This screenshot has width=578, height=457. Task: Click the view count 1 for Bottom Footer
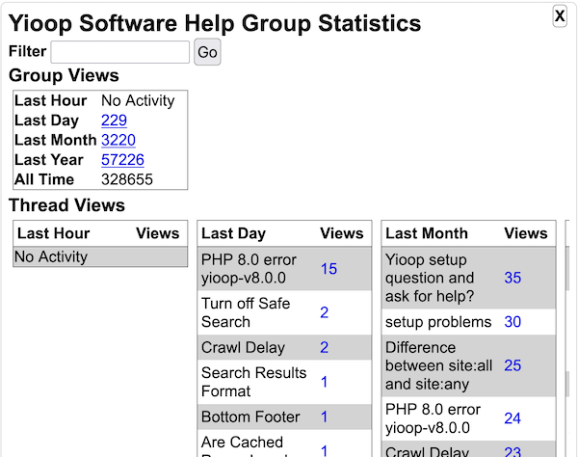pos(325,417)
